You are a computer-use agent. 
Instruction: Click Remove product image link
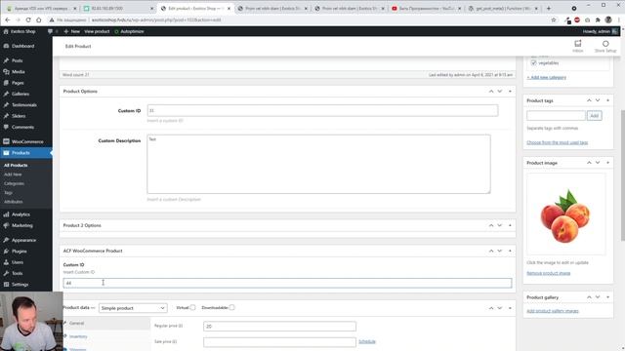pyautogui.click(x=549, y=273)
